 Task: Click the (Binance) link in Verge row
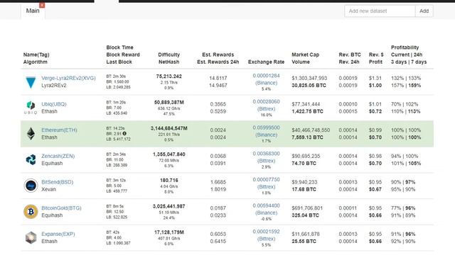pos(266,83)
